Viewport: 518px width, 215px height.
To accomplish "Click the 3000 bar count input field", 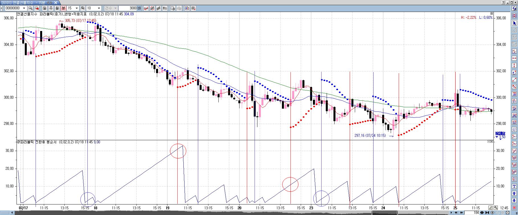I will pos(128,8).
